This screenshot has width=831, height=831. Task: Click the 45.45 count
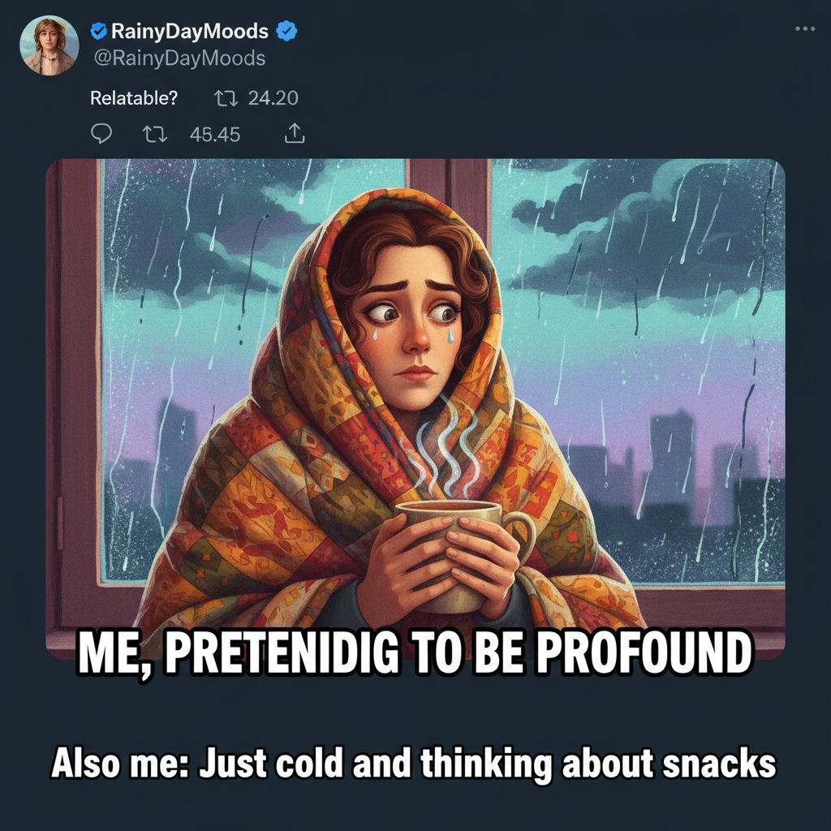pyautogui.click(x=215, y=135)
